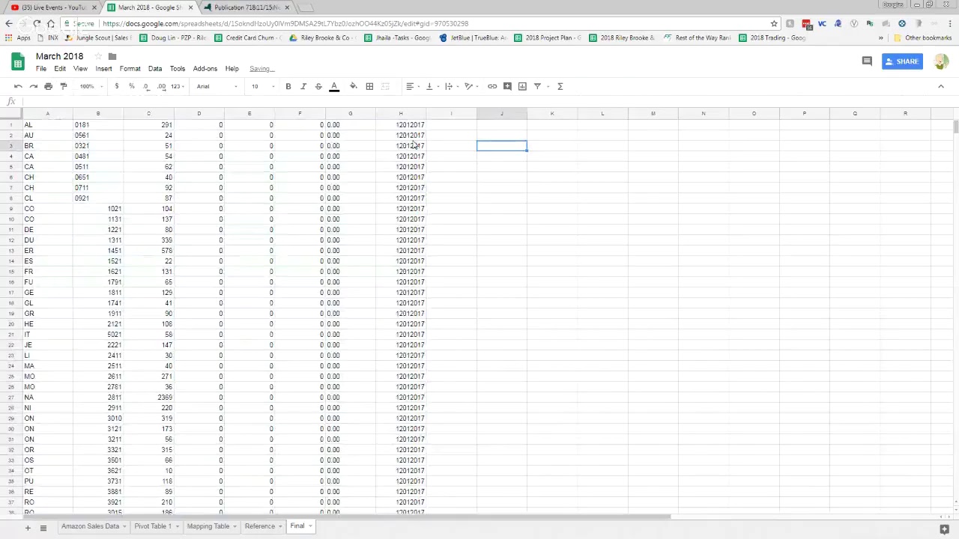Insert a link

492,86
